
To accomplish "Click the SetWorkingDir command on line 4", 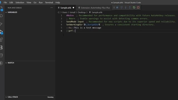I will (74, 25).
